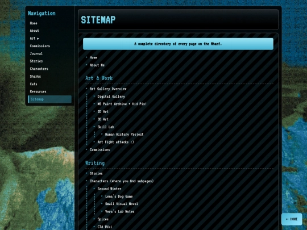This screenshot has width=307, height=230.
Task: Open MS Paint Archive + Kid Pix link
Action: click(122, 104)
